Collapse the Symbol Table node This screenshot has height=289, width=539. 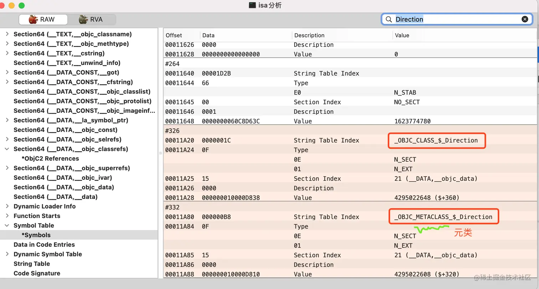[x=7, y=225]
